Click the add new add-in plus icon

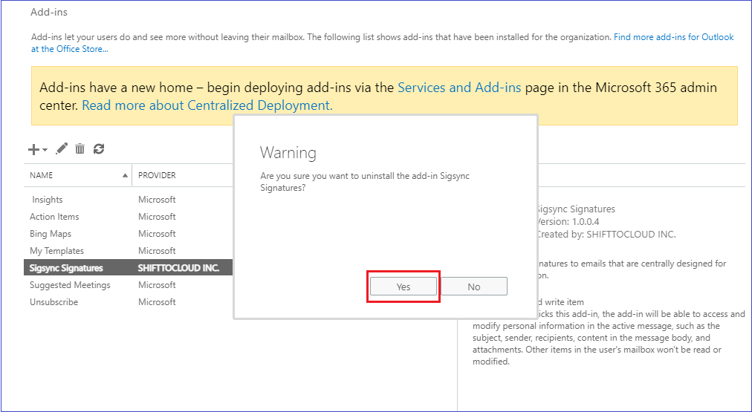point(33,149)
